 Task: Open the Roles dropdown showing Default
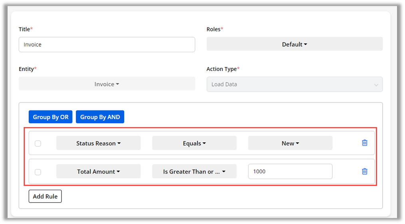pyautogui.click(x=294, y=44)
